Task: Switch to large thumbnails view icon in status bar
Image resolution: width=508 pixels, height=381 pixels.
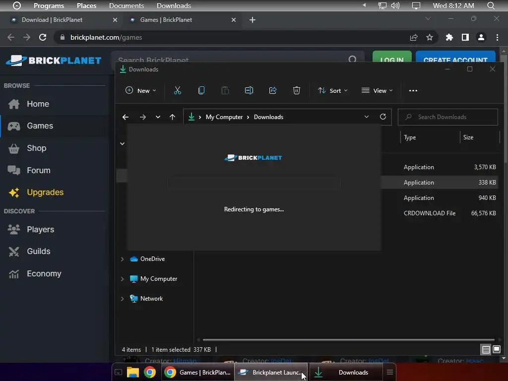Action: (497, 349)
